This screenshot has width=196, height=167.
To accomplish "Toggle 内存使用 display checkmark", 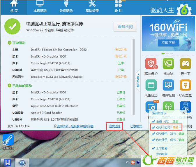I will [x=153, y=140].
